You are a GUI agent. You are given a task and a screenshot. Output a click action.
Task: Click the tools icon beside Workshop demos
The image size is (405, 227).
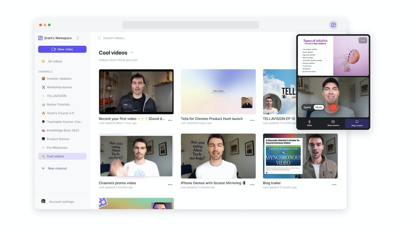(43, 87)
